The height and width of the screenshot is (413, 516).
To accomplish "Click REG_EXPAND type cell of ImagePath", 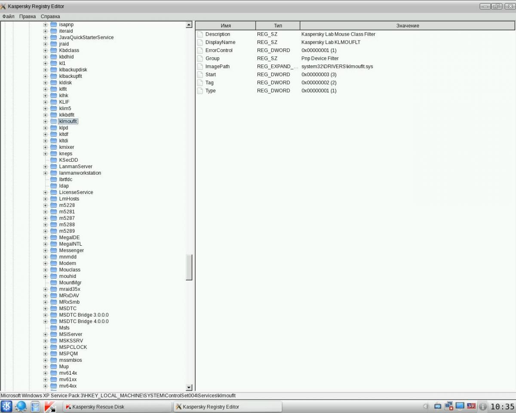I will (277, 67).
